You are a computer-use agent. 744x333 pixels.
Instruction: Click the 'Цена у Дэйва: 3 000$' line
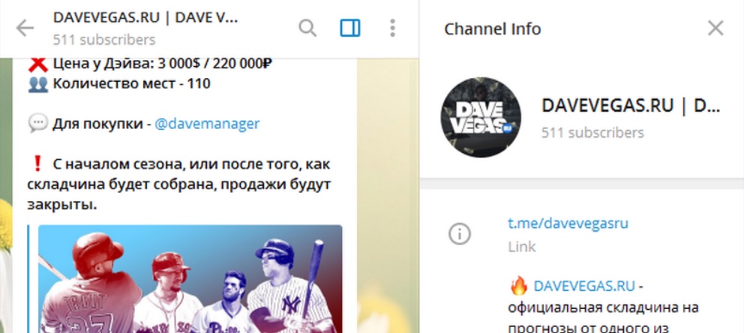pos(162,64)
